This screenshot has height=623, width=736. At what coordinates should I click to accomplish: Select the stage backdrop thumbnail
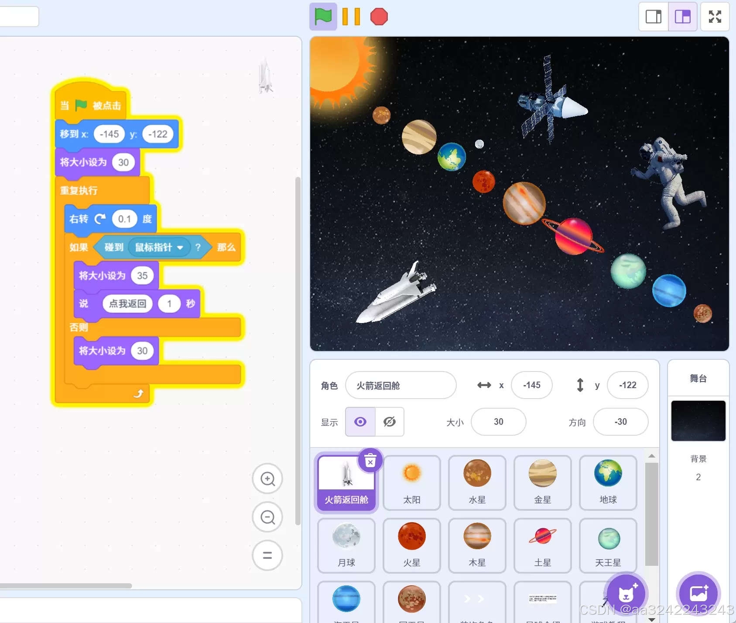pyautogui.click(x=698, y=421)
